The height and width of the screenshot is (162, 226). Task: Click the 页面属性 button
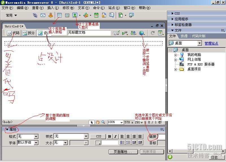pos(123,152)
